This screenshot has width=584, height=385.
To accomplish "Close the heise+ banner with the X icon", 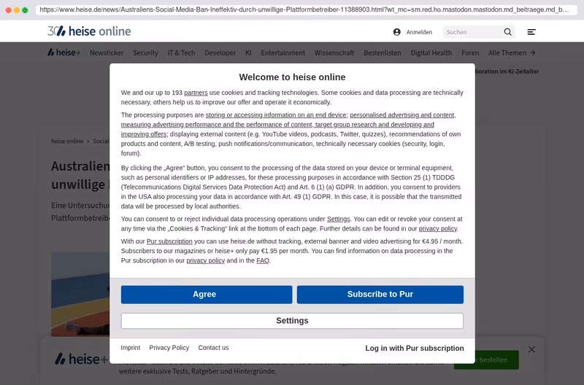I will pyautogui.click(x=531, y=349).
